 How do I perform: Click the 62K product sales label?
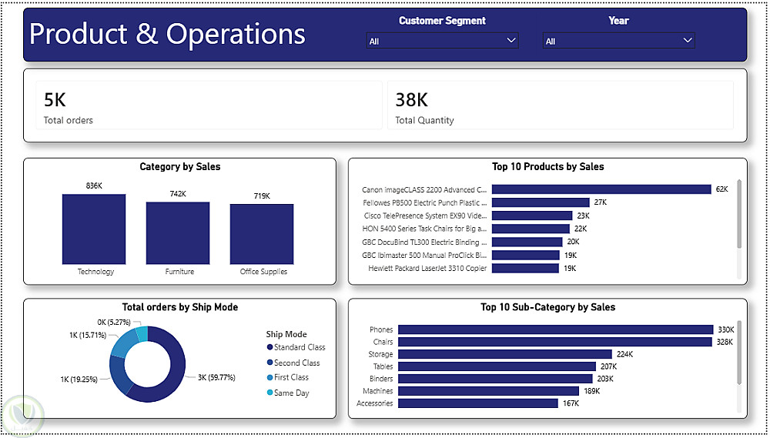[722, 189]
